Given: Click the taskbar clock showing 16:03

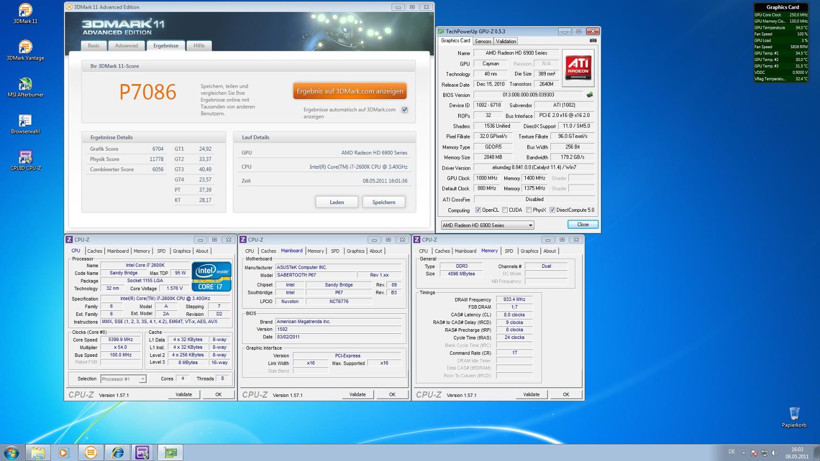Looking at the screenshot, I should coord(797,453).
